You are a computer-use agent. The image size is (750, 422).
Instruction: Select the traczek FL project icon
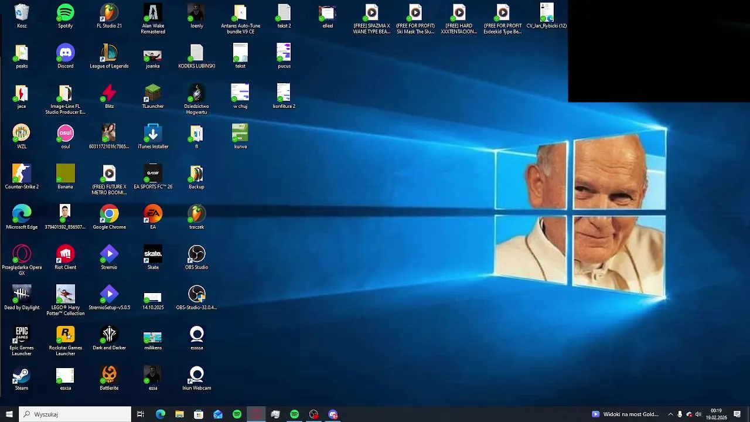coord(196,217)
